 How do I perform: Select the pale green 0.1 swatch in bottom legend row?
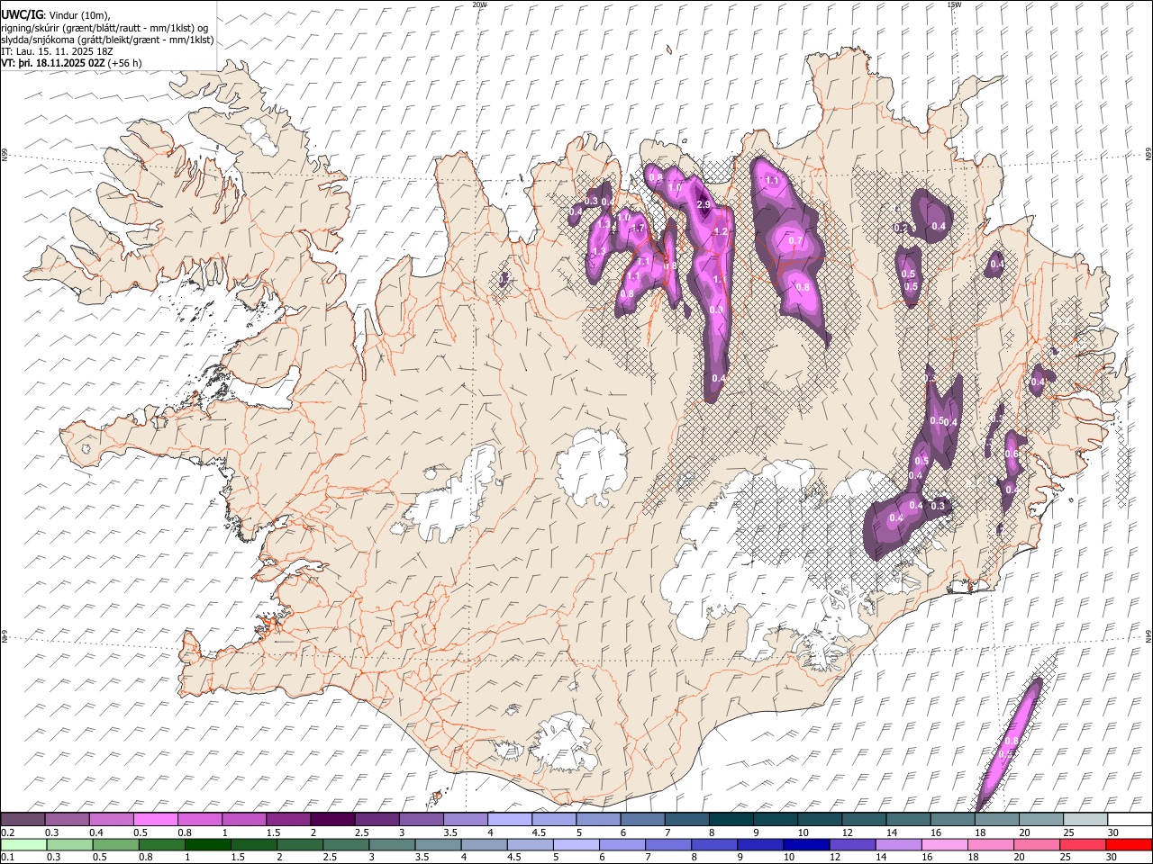click(x=23, y=844)
